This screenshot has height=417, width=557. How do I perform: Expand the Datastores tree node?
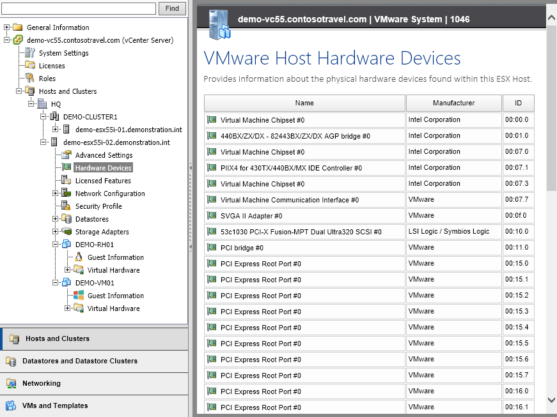pyautogui.click(x=55, y=218)
